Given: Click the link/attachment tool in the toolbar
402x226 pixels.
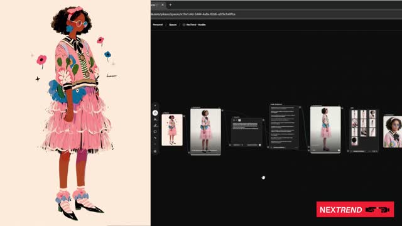Looking at the screenshot, I should click(x=155, y=138).
